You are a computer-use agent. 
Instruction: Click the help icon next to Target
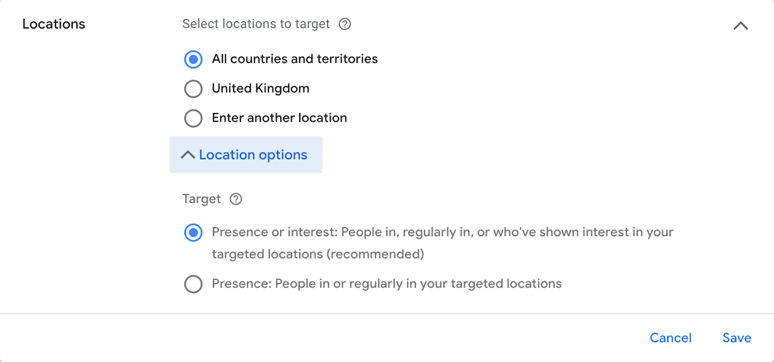(236, 199)
